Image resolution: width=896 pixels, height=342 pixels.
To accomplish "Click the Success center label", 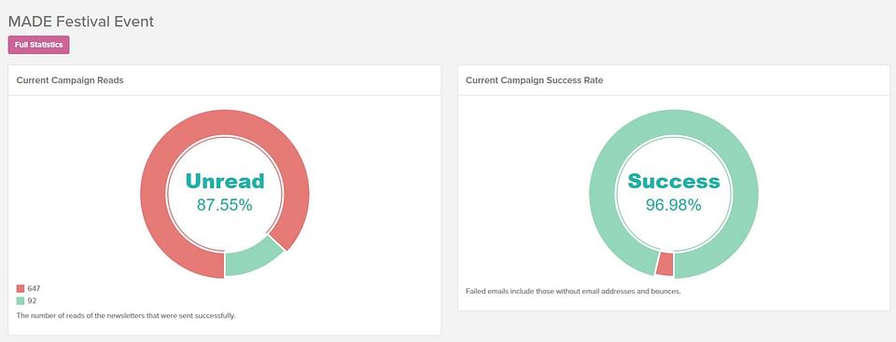I will coord(674,181).
